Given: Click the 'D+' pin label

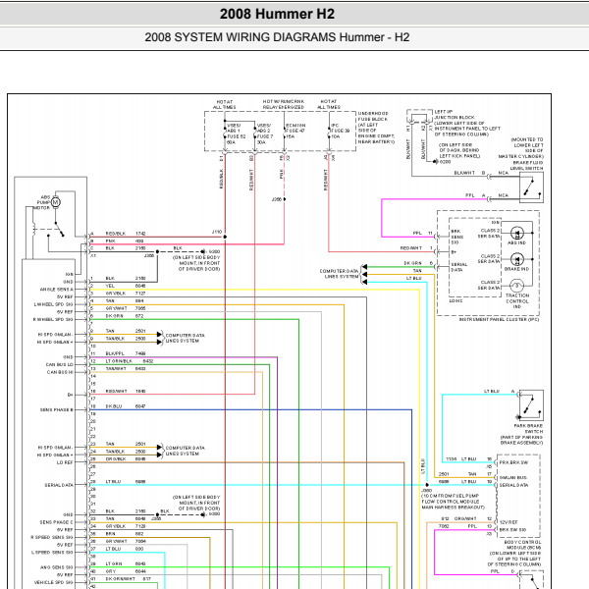Looking at the screenshot, I should coord(71,395).
